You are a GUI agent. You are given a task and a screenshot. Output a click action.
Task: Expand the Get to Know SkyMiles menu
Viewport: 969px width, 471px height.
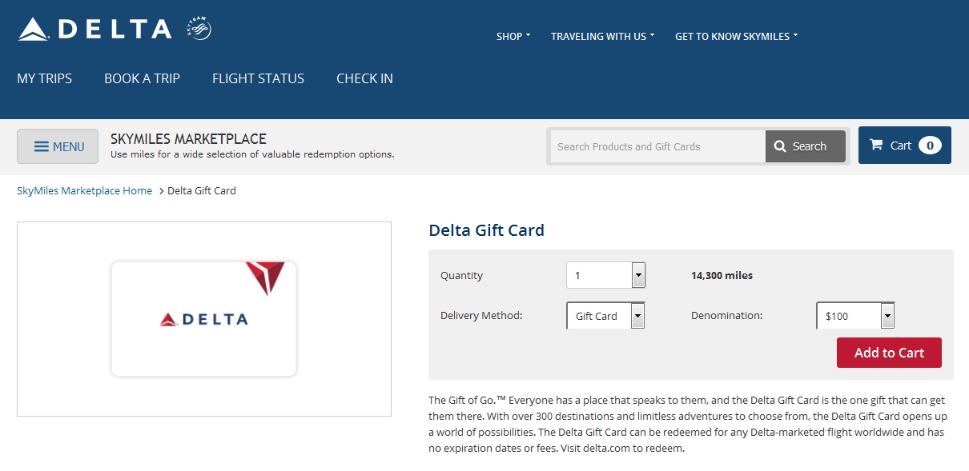click(735, 36)
